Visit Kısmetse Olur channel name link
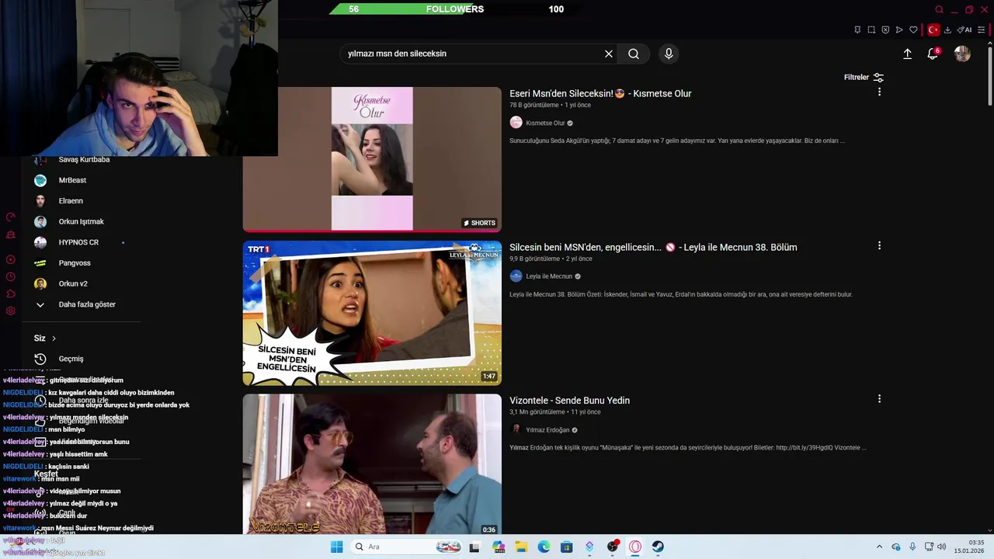The height and width of the screenshot is (559, 994). click(x=545, y=123)
